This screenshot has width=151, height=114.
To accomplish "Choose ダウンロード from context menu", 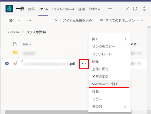I will pyautogui.click(x=110, y=54).
